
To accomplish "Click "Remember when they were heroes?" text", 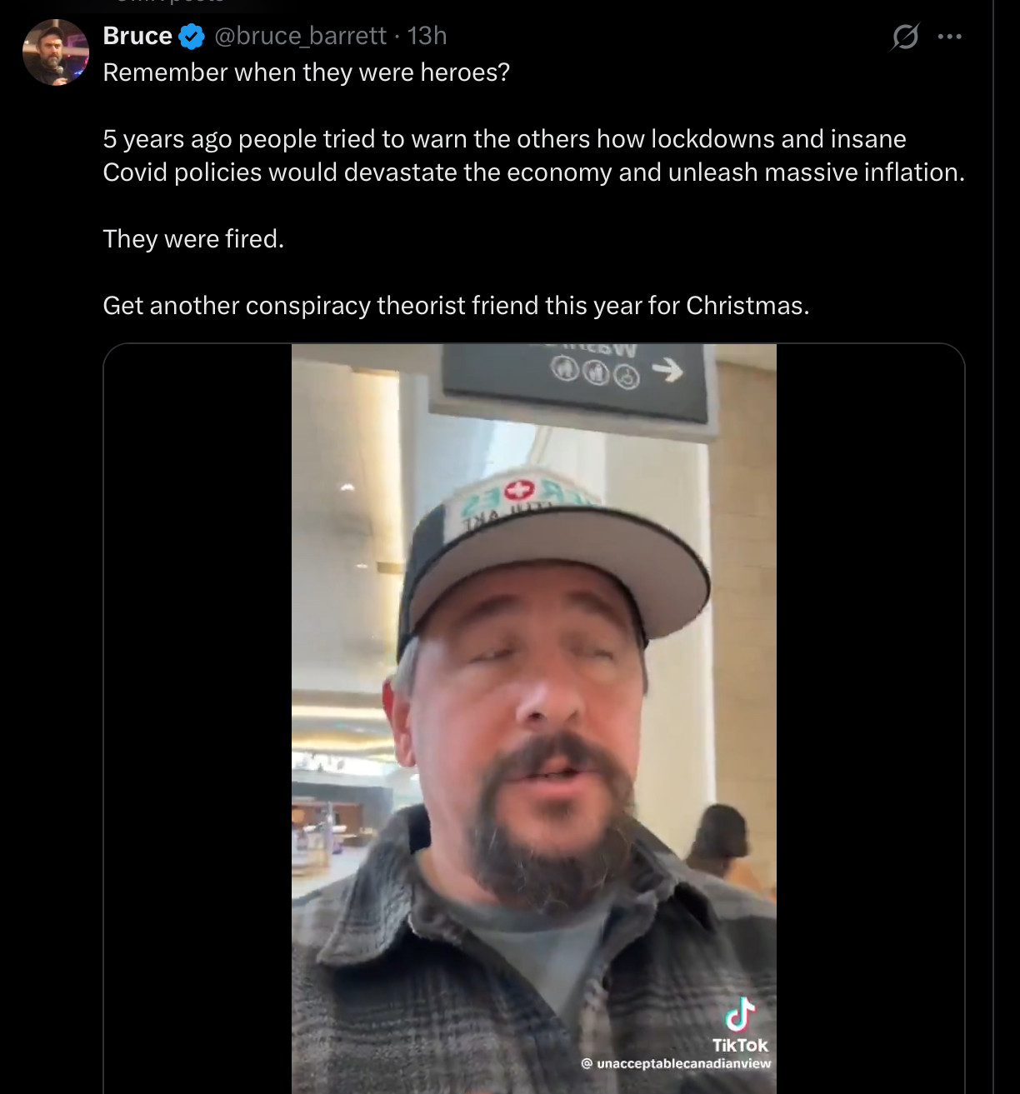I will point(306,72).
